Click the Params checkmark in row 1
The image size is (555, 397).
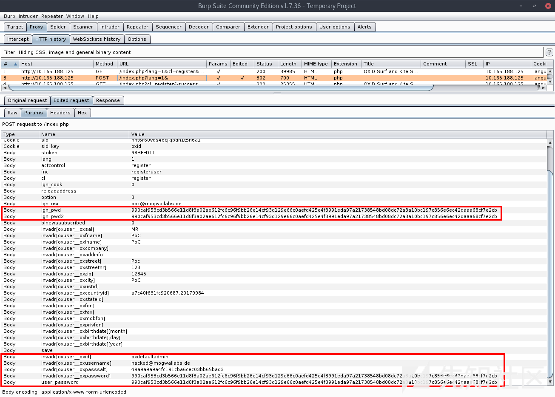point(219,71)
